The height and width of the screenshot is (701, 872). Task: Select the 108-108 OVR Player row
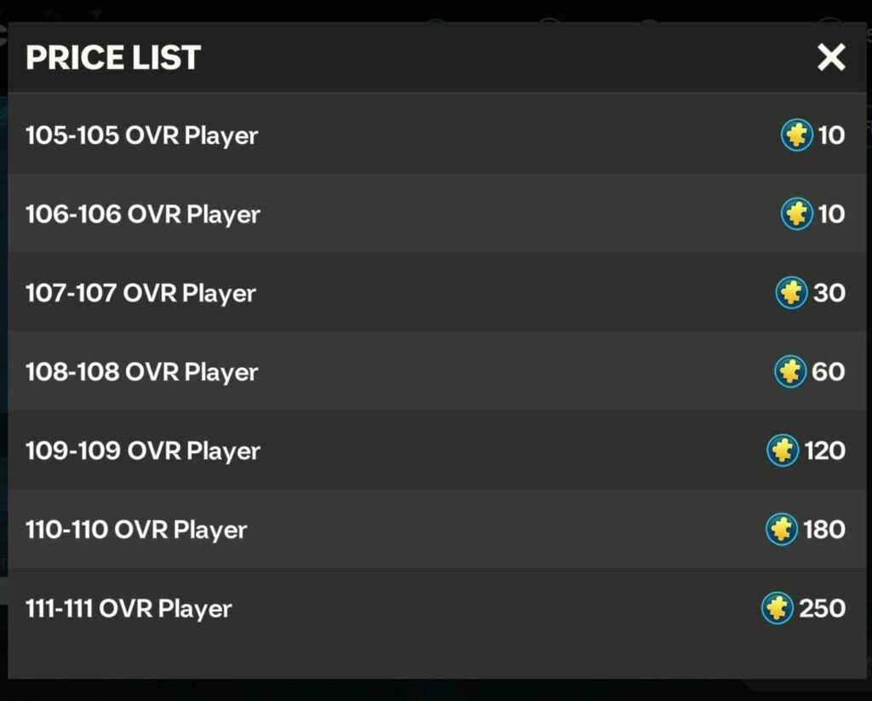click(x=437, y=371)
